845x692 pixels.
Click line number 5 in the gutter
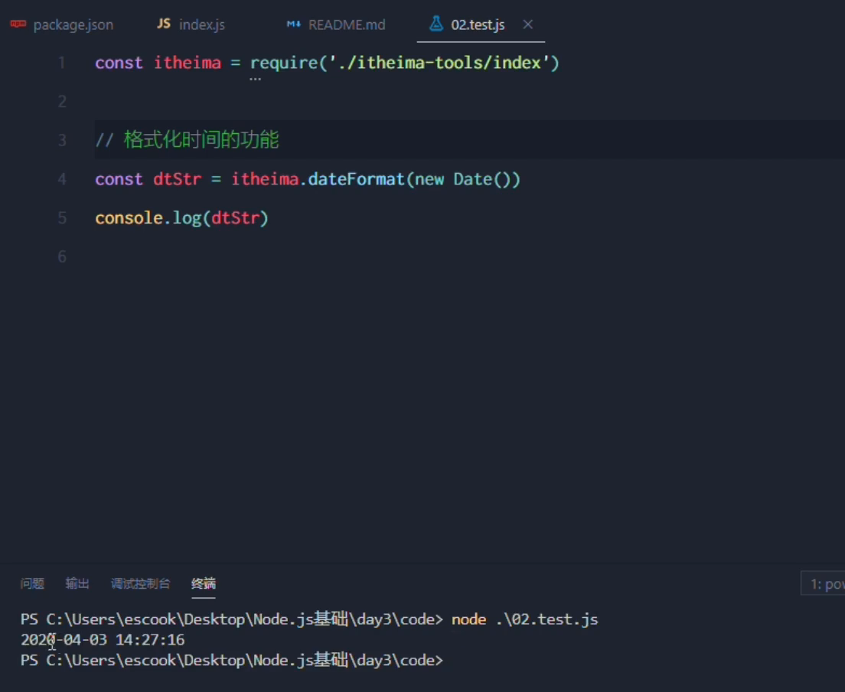tap(62, 218)
